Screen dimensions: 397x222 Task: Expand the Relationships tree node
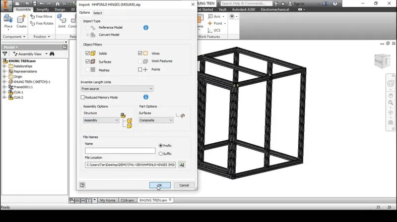click(4, 66)
